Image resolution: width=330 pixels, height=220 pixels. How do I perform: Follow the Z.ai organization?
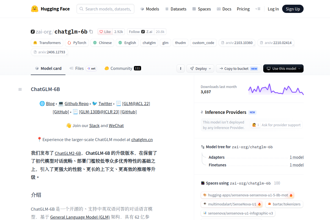click(140, 32)
